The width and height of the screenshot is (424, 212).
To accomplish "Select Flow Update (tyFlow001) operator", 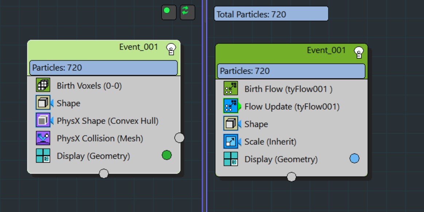I will [292, 106].
